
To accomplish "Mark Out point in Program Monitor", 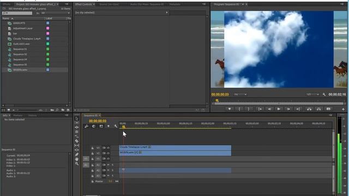I will coord(249,109).
